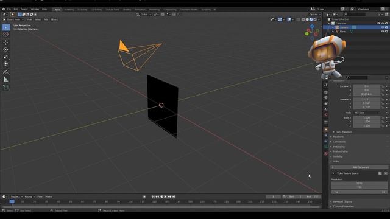
Task: Select the Rotate tool
Action: 5,50
